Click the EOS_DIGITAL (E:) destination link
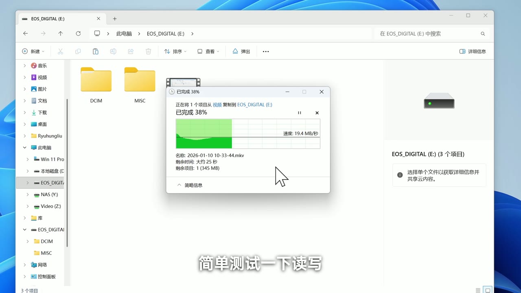Image resolution: width=521 pixels, height=293 pixels. (255, 105)
